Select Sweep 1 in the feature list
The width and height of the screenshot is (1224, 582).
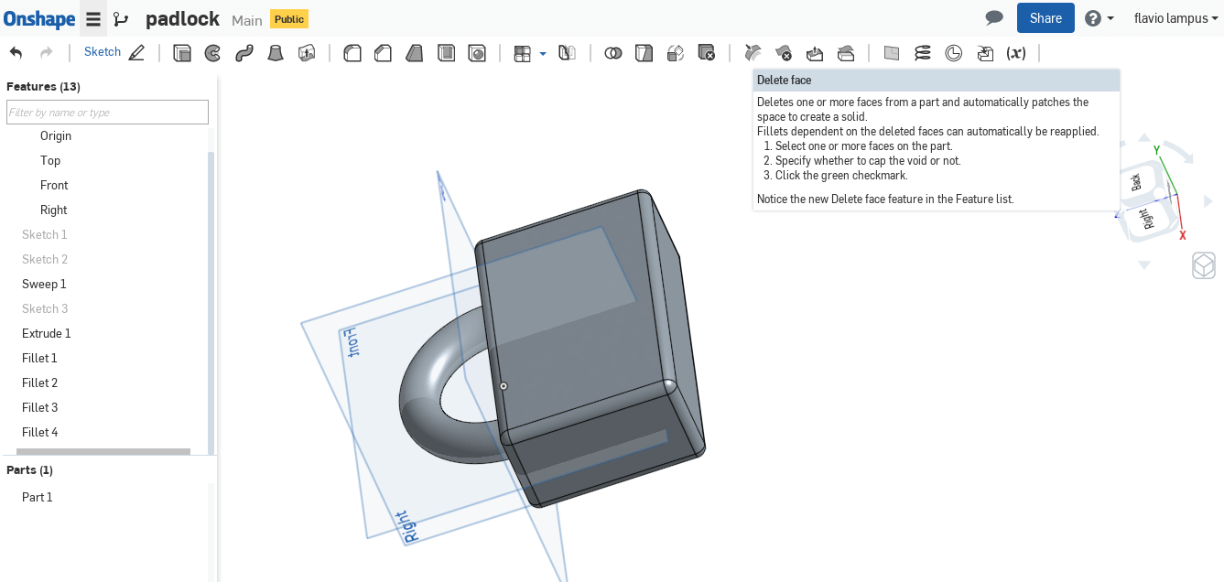coord(44,284)
